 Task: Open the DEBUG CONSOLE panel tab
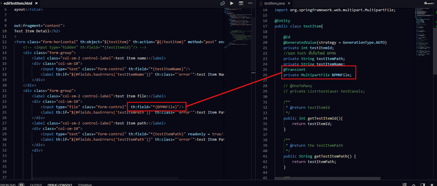point(60,185)
